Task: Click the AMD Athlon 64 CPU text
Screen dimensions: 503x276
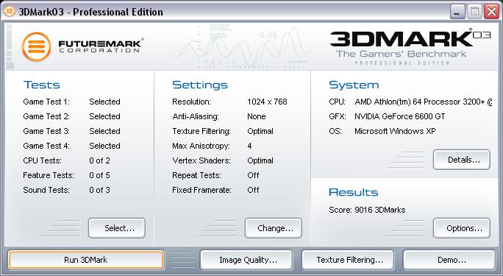Action: point(423,102)
